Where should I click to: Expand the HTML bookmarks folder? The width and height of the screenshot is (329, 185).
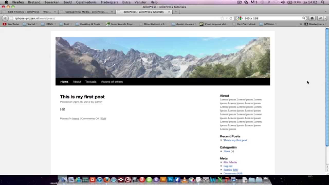(x=49, y=24)
